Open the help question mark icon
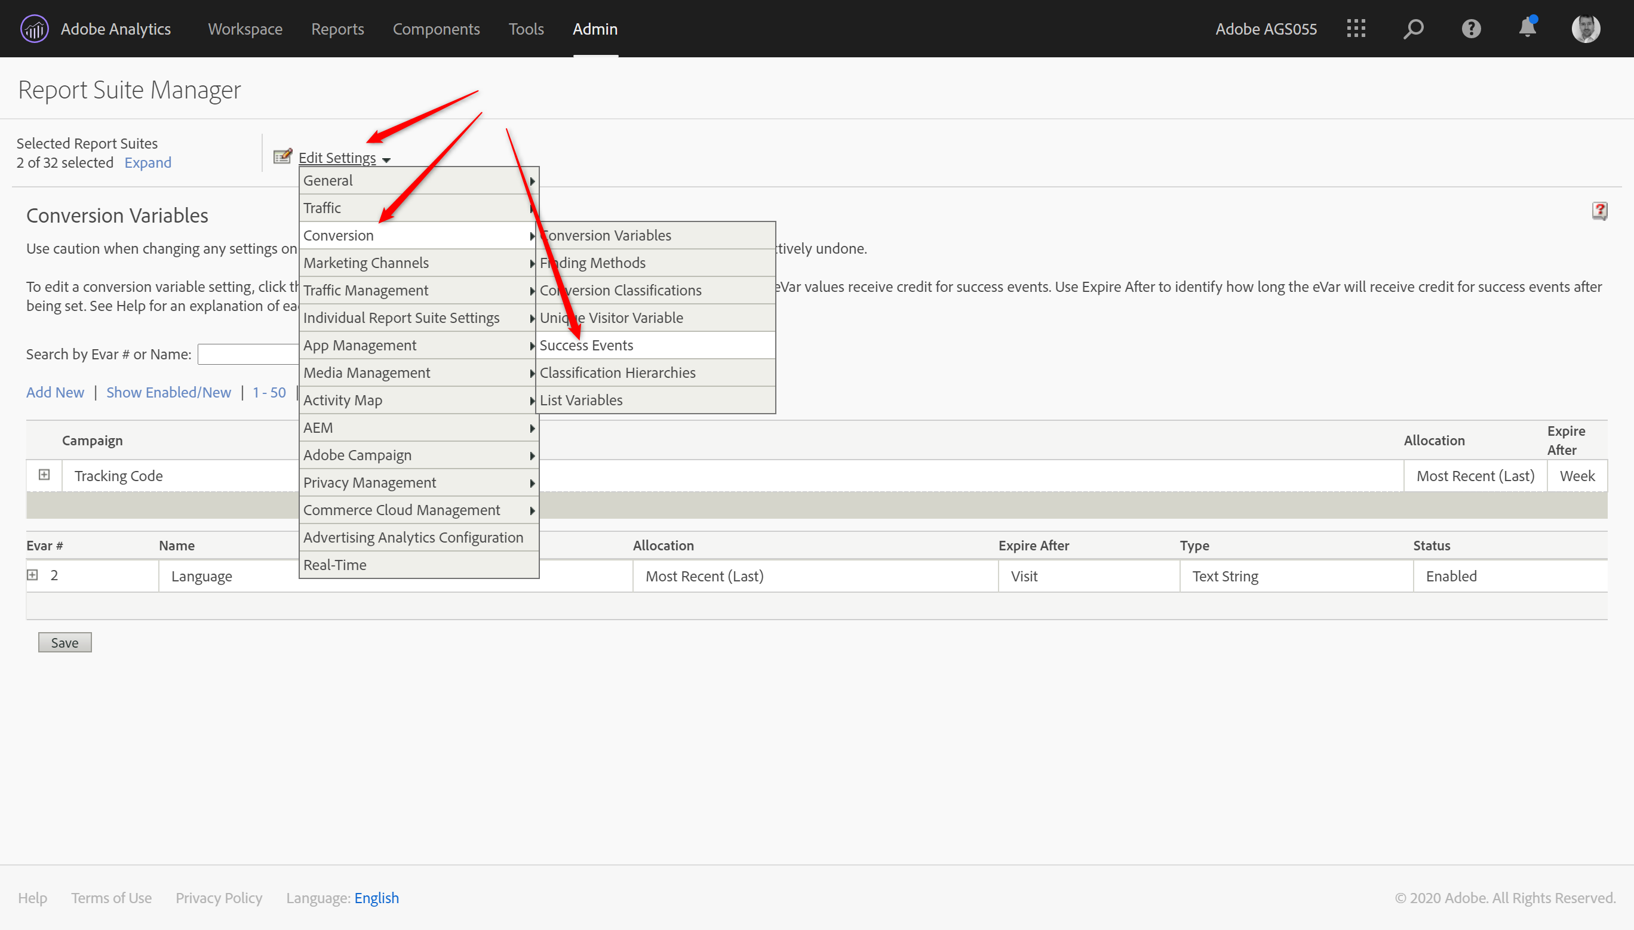 click(1470, 29)
